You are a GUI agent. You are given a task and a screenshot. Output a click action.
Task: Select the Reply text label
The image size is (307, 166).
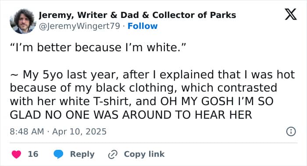click(x=82, y=154)
